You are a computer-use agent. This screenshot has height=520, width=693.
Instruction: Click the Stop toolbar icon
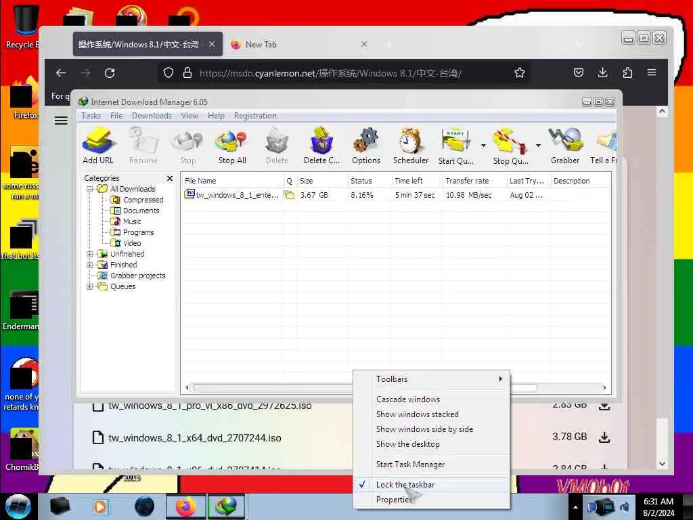pyautogui.click(x=188, y=146)
